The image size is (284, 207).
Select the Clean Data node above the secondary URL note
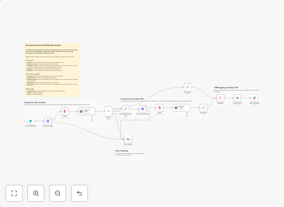click(x=188, y=87)
